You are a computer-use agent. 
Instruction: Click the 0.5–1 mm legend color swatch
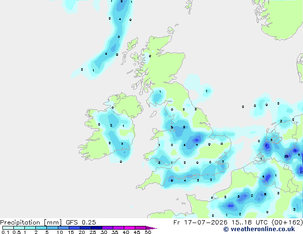(19, 228)
